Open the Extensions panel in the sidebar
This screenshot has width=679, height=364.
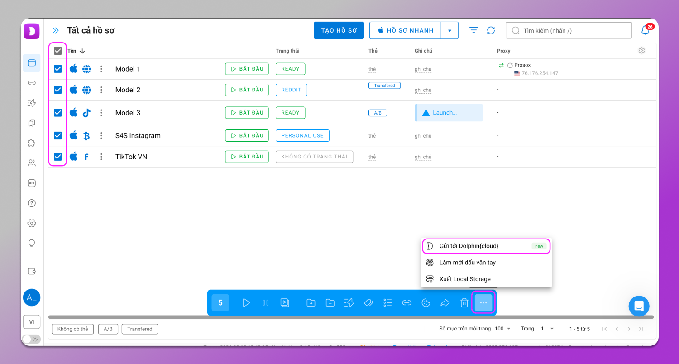[x=31, y=143]
